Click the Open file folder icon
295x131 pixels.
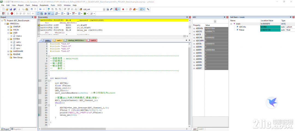[x=7, y=9]
